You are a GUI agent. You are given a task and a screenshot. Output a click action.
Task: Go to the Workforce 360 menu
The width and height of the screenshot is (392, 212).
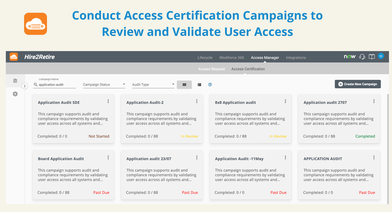coord(232,57)
